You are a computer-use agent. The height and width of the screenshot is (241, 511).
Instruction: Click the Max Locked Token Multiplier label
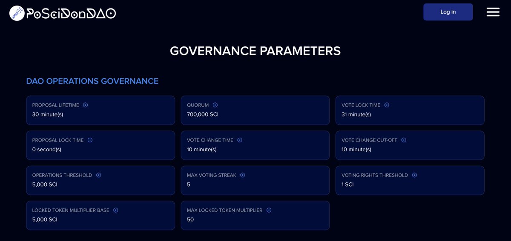point(225,210)
